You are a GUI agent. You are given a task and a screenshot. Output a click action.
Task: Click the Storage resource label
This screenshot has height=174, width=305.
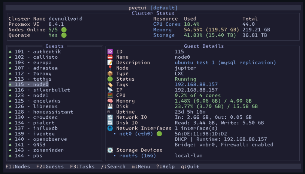click(x=164, y=35)
